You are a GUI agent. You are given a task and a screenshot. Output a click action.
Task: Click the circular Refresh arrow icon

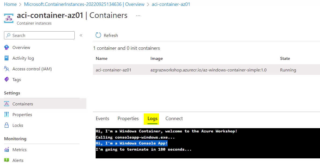(98, 35)
